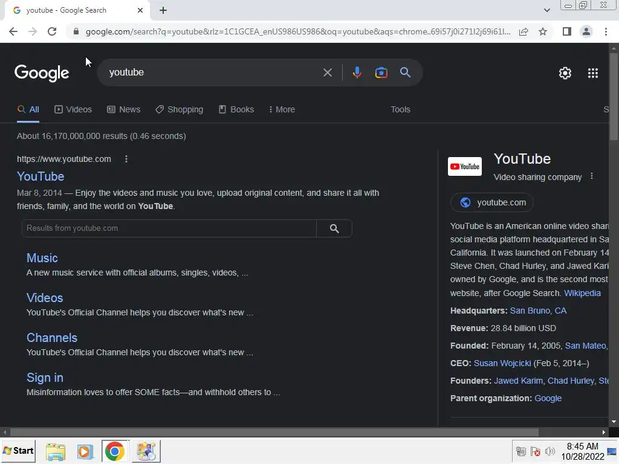Open the Wikedia source link

(x=582, y=293)
